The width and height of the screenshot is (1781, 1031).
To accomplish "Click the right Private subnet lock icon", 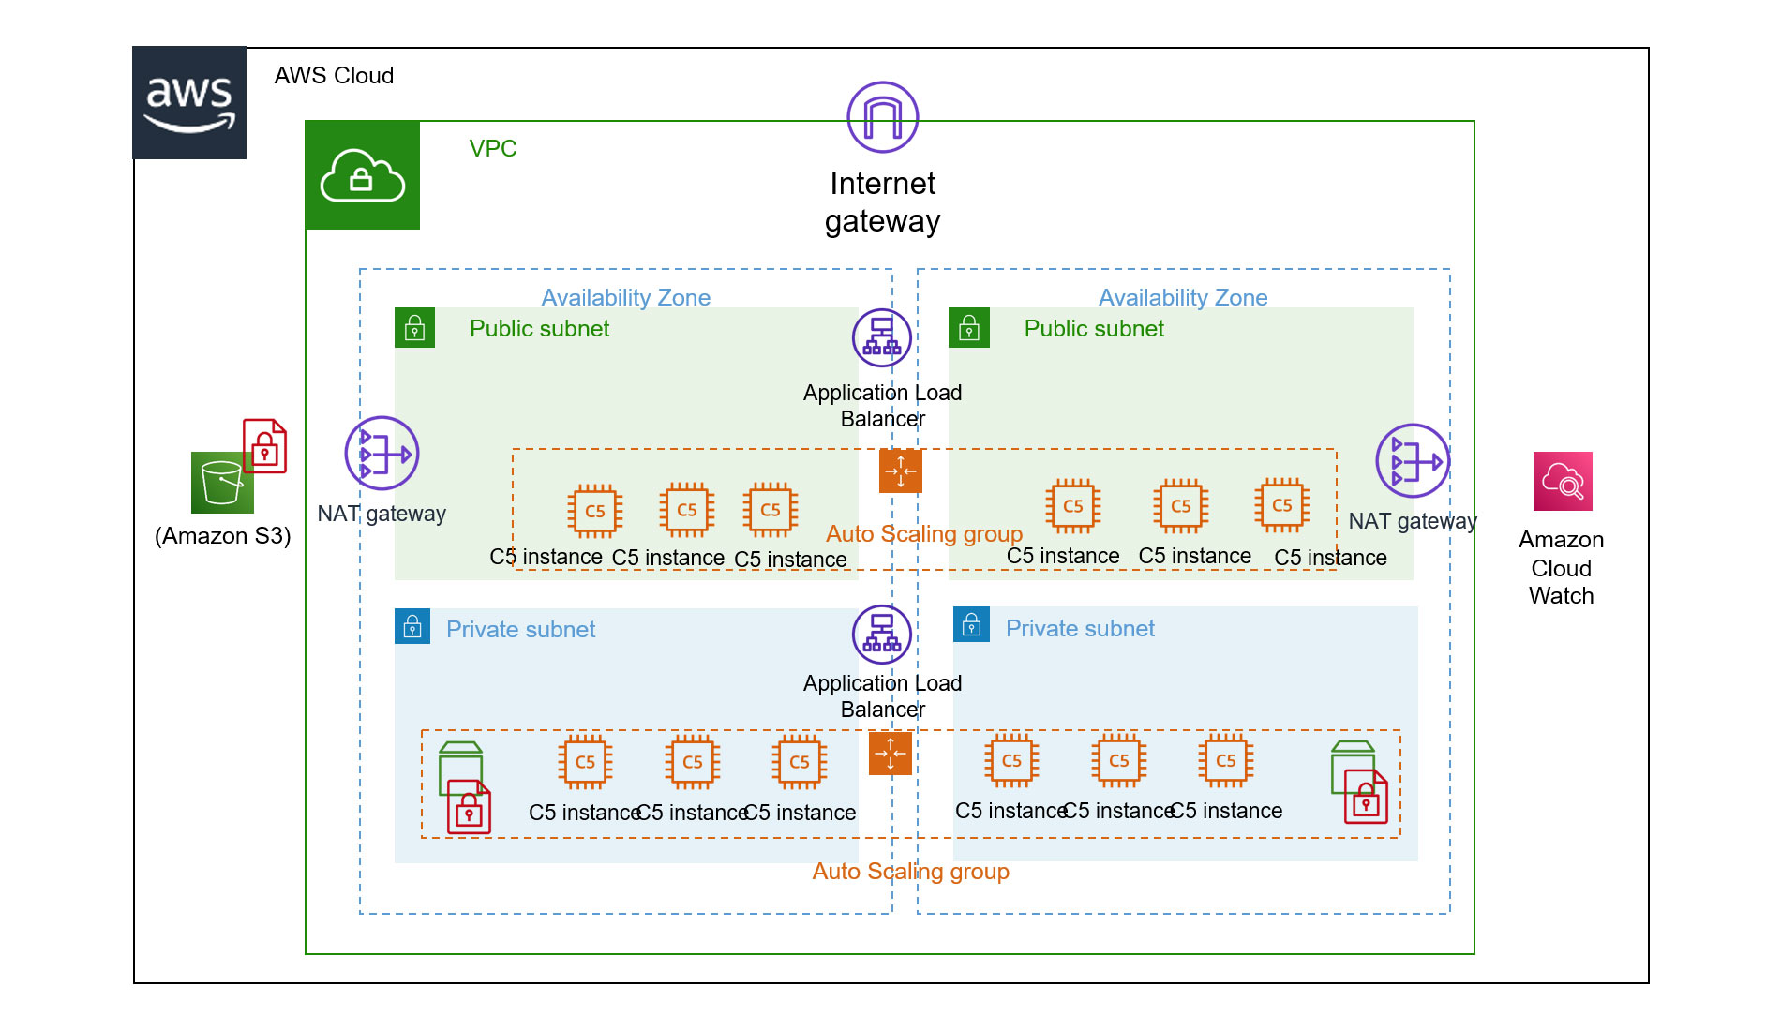I will coord(972,624).
